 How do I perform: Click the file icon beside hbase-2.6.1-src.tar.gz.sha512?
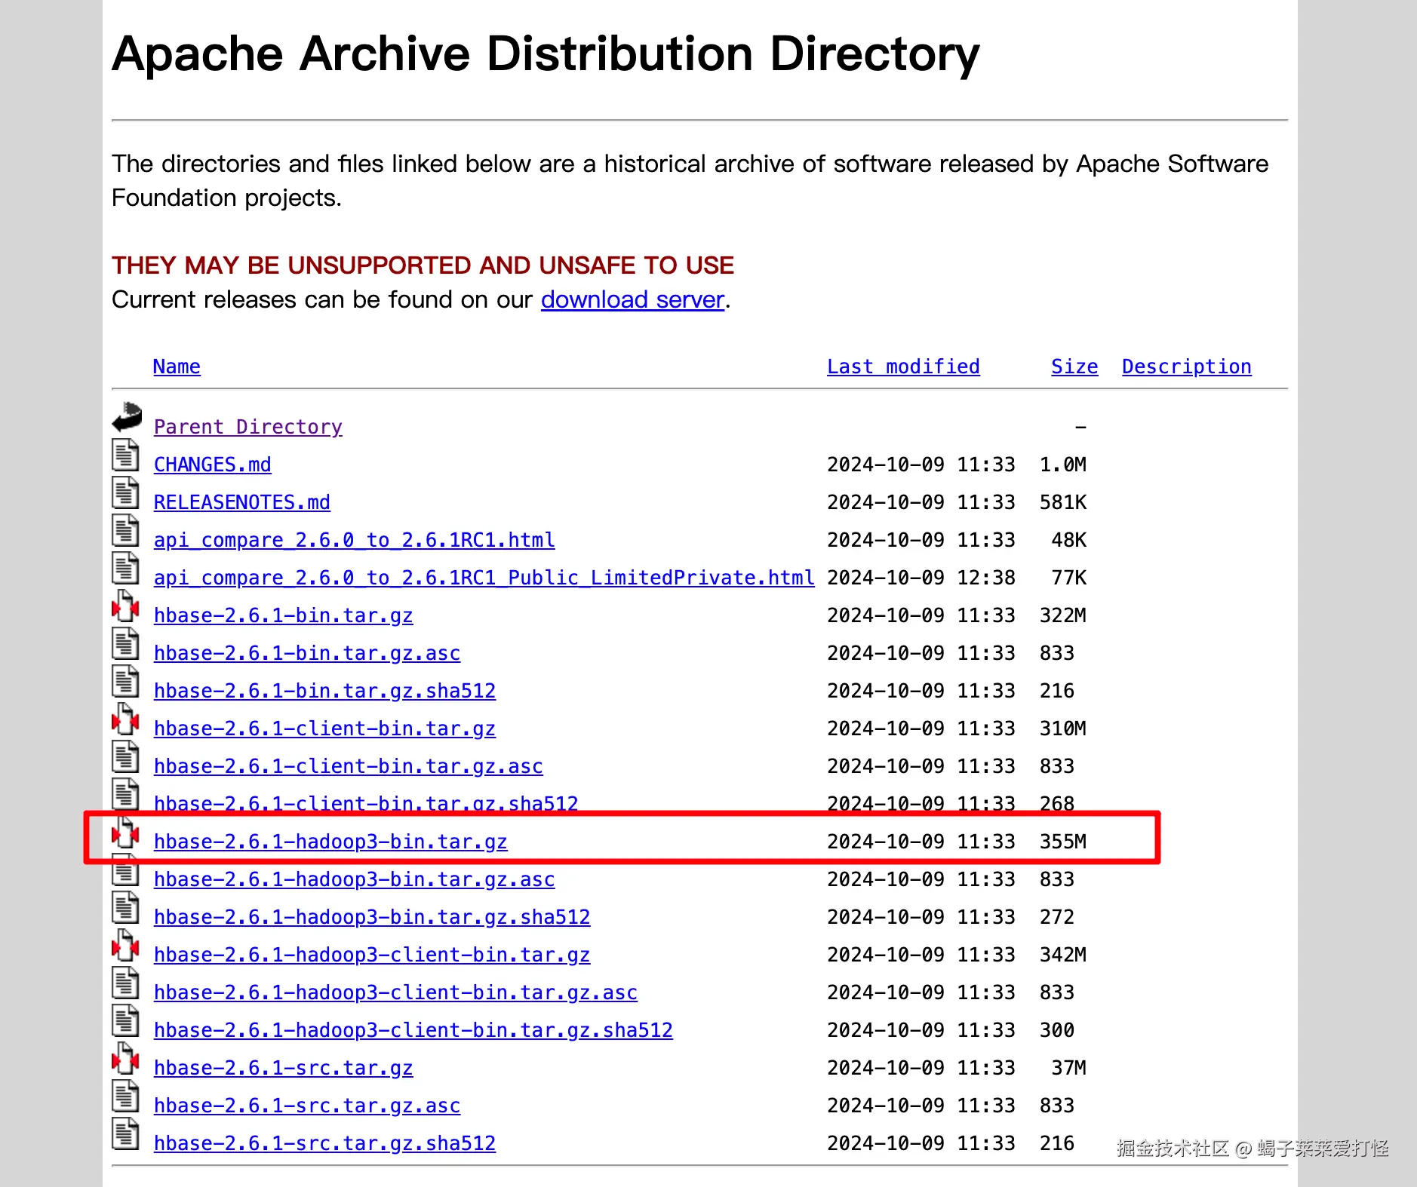click(125, 1133)
